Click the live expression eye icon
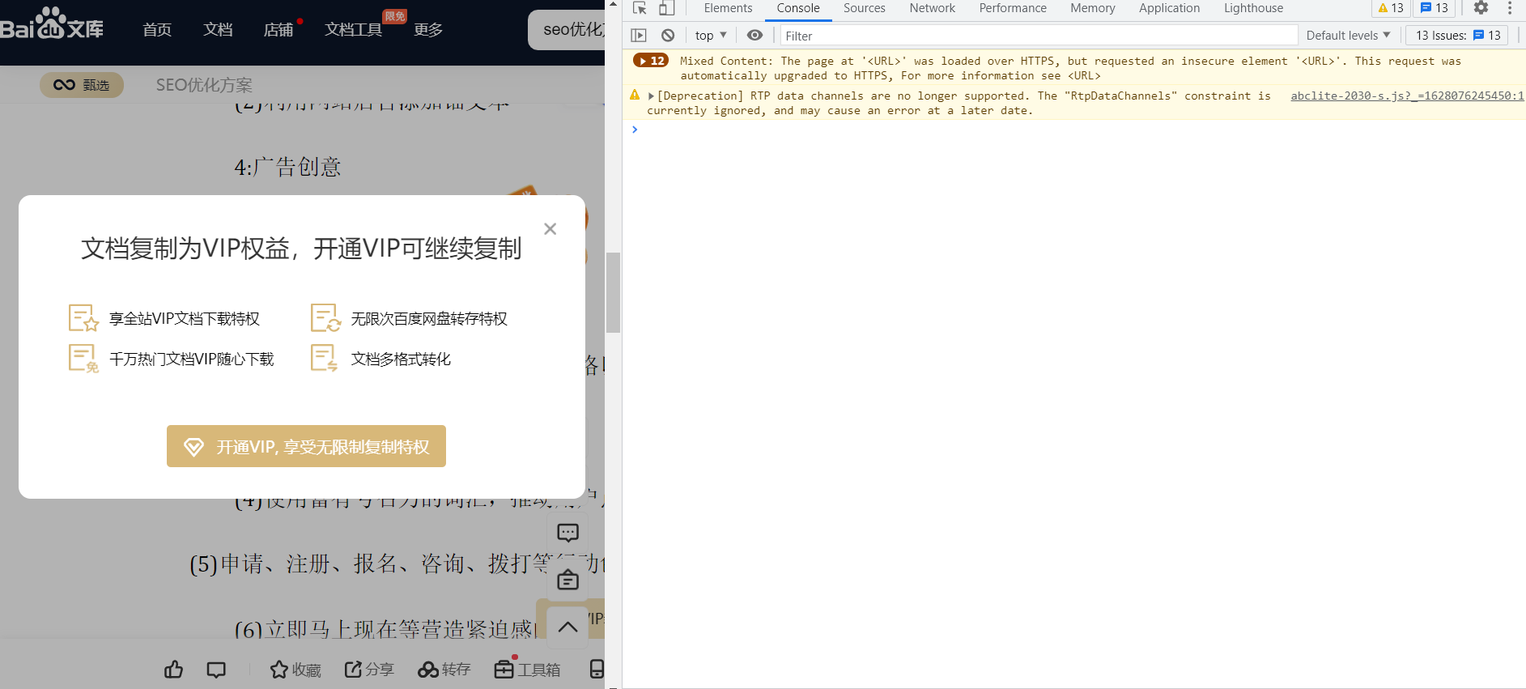This screenshot has height=689, width=1526. tap(754, 35)
